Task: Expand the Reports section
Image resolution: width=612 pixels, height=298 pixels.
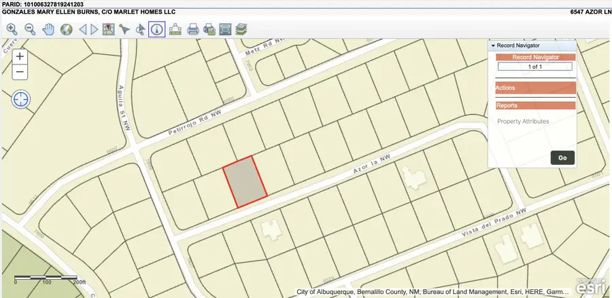Action: tap(534, 105)
